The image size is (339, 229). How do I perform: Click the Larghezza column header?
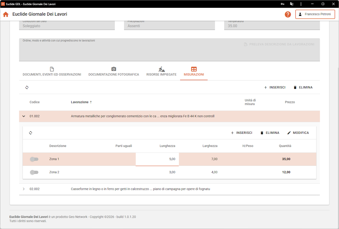tap(210, 146)
